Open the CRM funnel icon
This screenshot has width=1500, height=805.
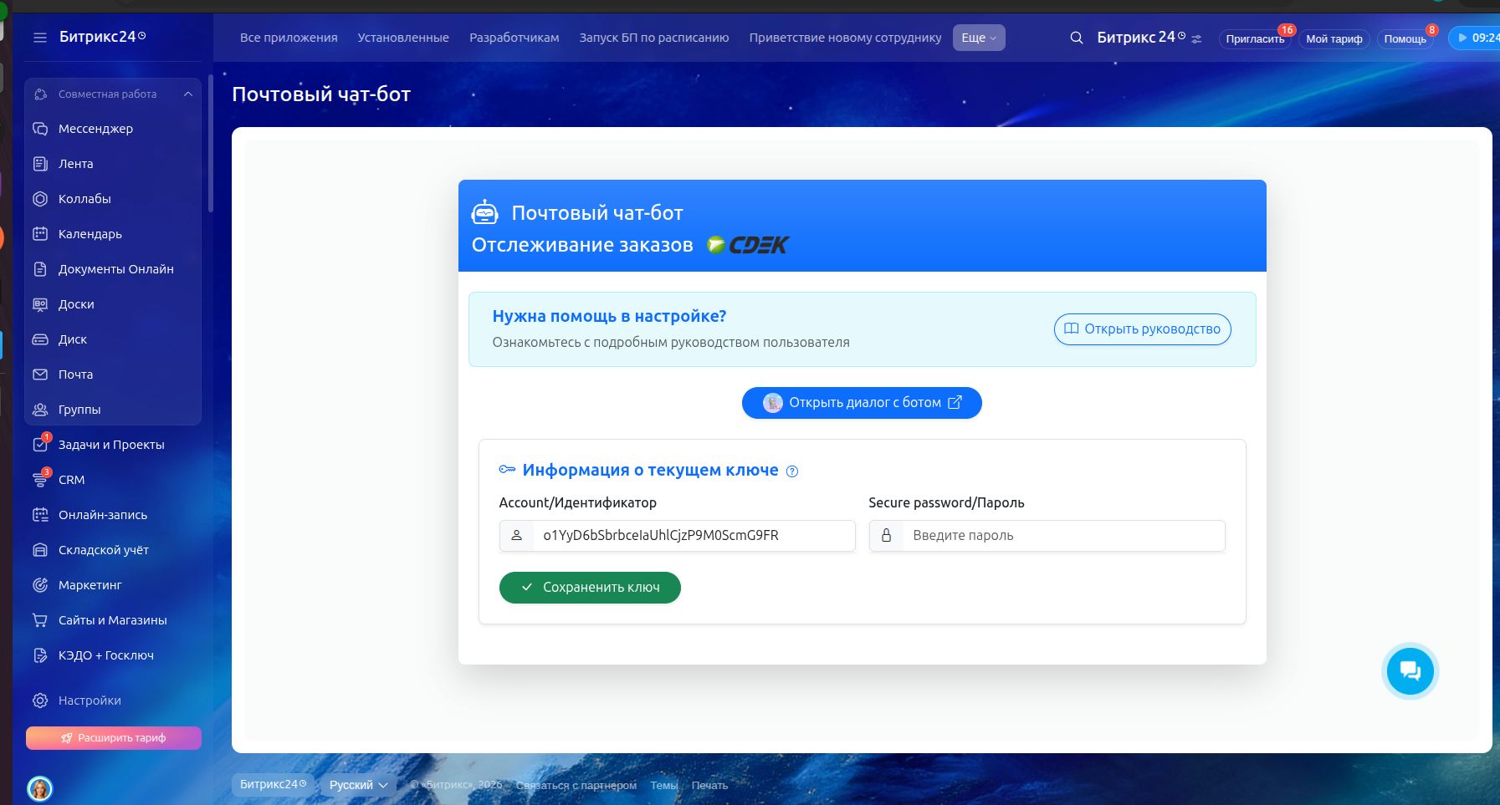40,480
